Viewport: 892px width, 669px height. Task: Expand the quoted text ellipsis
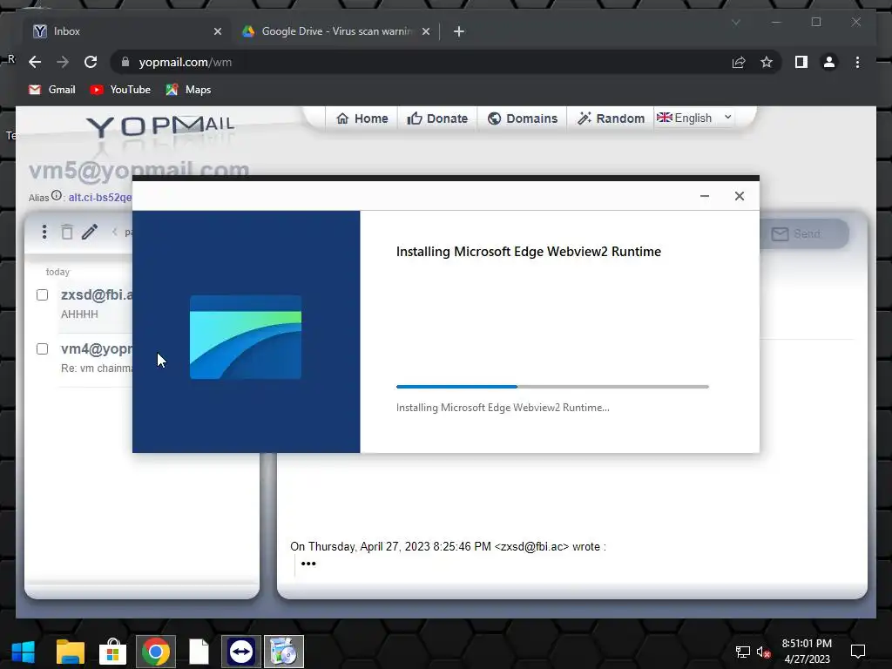pos(308,564)
